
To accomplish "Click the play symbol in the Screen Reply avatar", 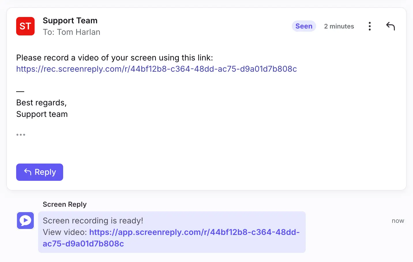I will (25, 221).
